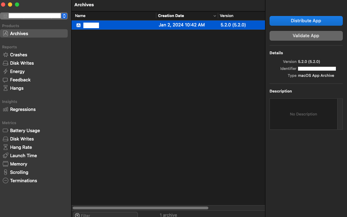
Task: Click the Distribute App button
Action: 306,21
